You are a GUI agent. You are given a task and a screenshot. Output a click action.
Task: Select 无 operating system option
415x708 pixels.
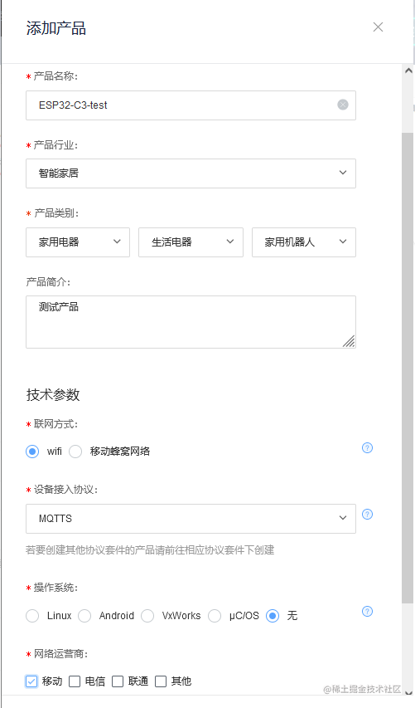273,616
